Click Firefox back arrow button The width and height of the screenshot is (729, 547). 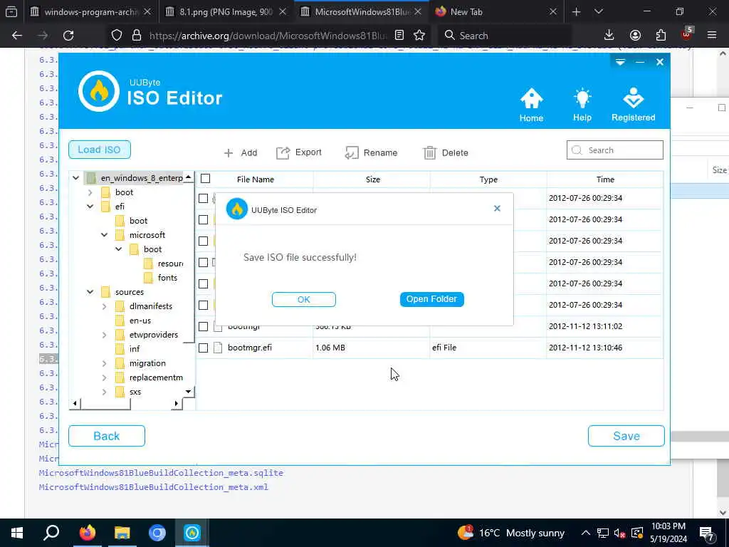click(x=17, y=36)
